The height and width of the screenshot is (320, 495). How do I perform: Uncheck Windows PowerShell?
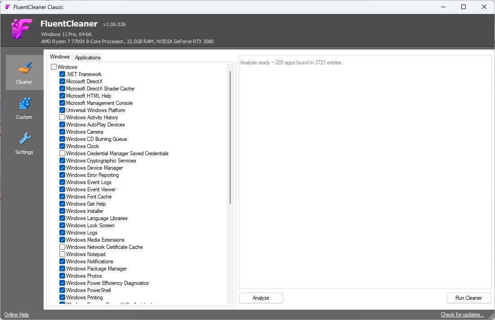(62, 290)
